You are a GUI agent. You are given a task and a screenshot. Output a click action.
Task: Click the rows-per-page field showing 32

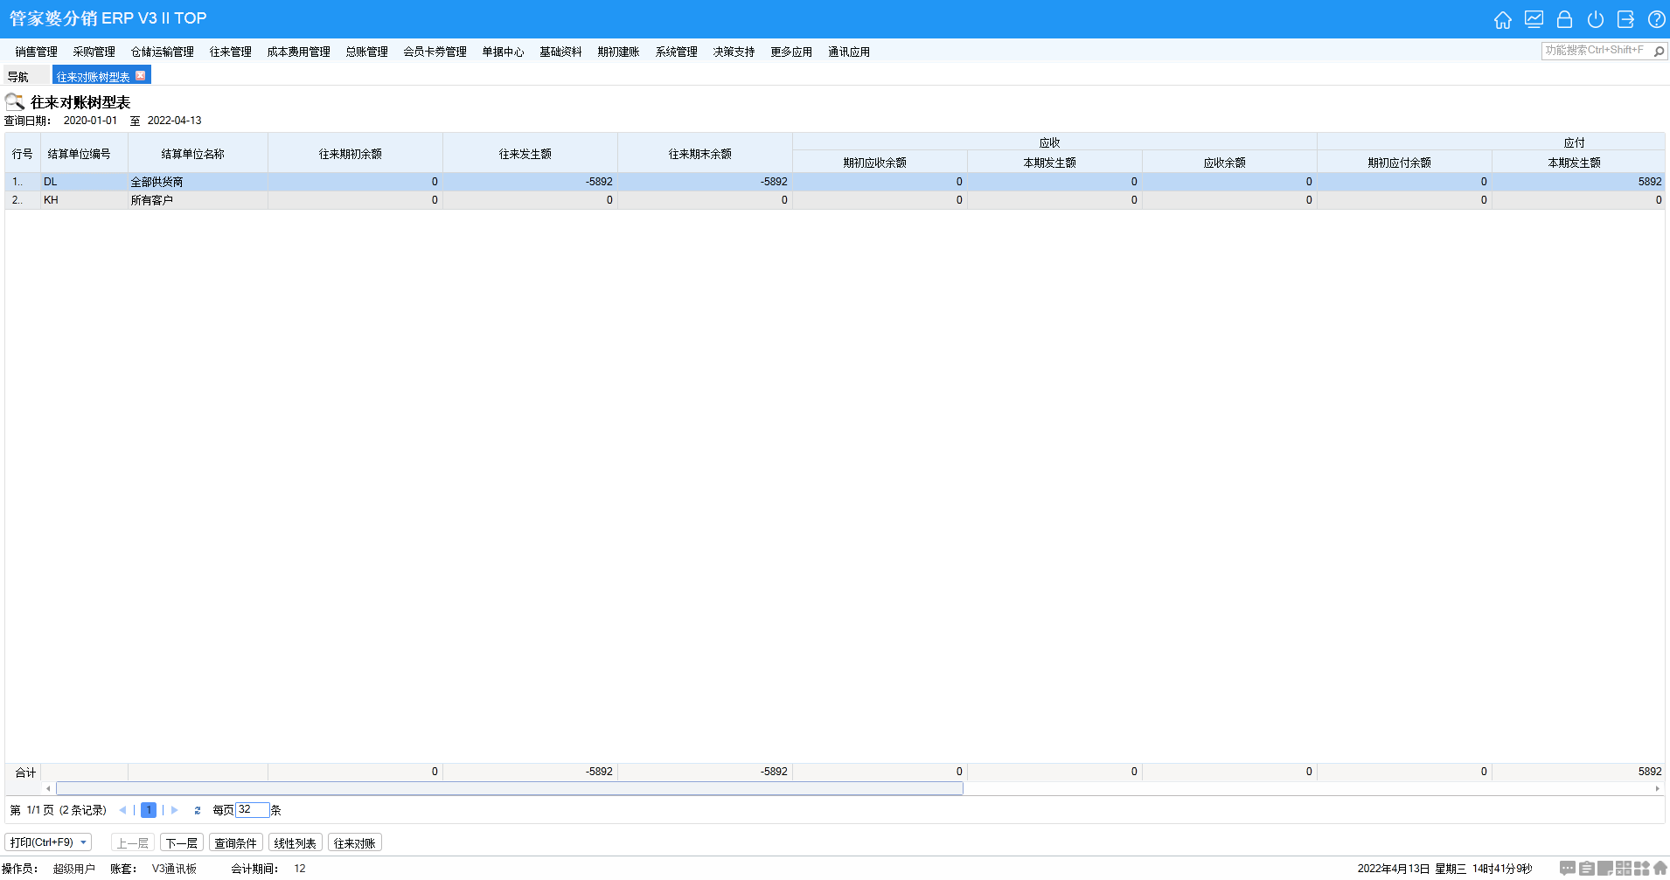(252, 809)
